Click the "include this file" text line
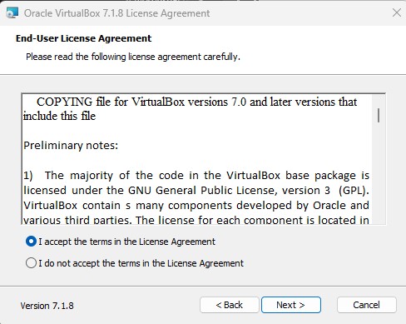The height and width of the screenshot is (324, 406). point(59,116)
